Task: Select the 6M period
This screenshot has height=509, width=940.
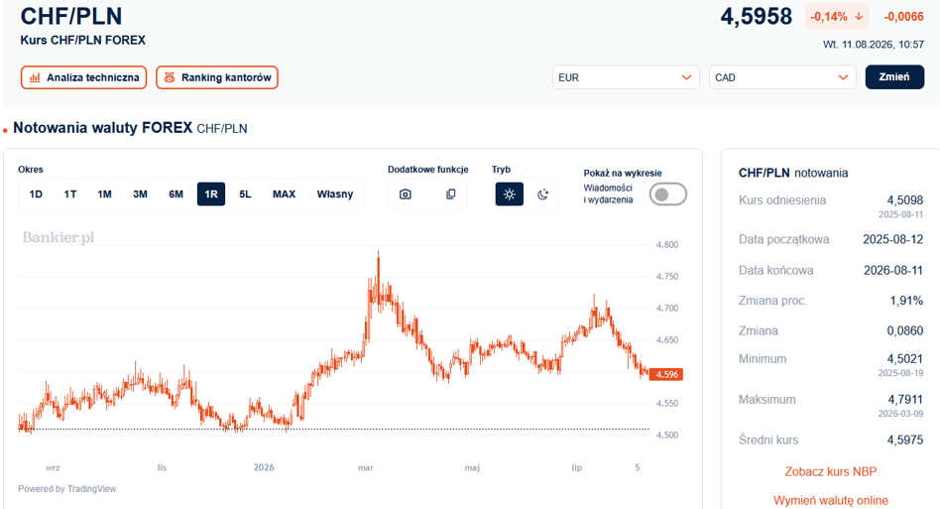Action: point(176,194)
